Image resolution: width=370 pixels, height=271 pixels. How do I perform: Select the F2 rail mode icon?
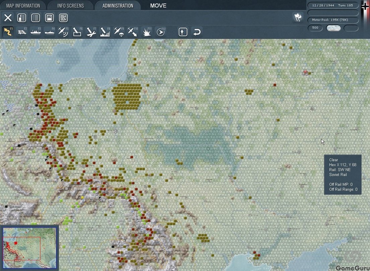tap(22, 32)
